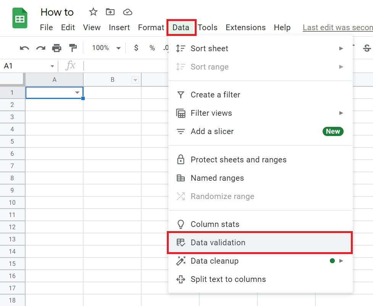Image resolution: width=373 pixels, height=306 pixels.
Task: Open the Extensions menu
Action: [x=245, y=28]
